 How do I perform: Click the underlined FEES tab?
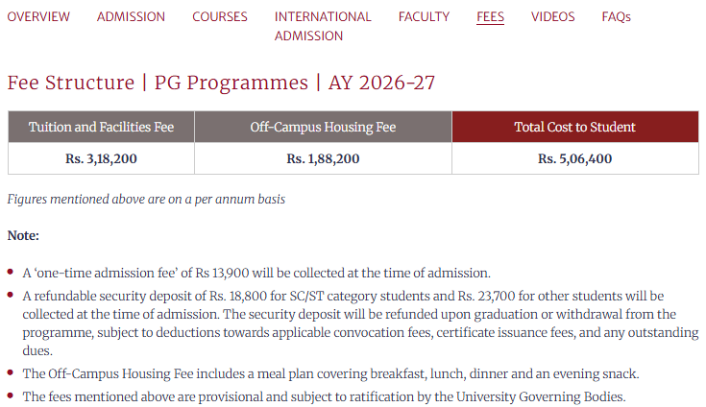coord(490,16)
